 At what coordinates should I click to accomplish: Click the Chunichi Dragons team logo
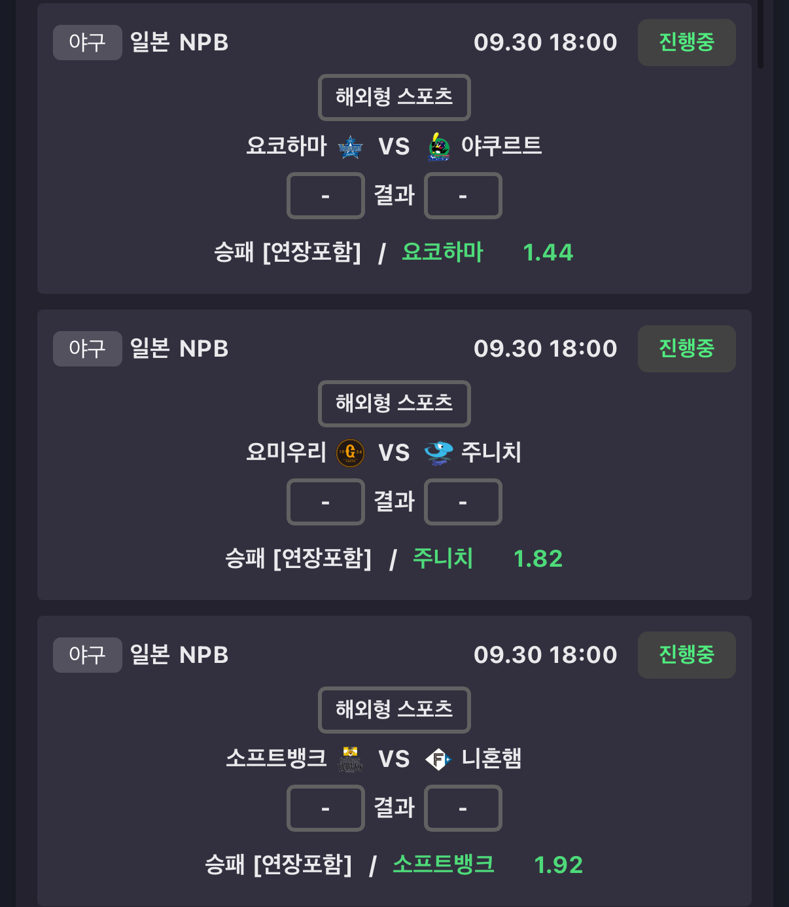click(438, 453)
